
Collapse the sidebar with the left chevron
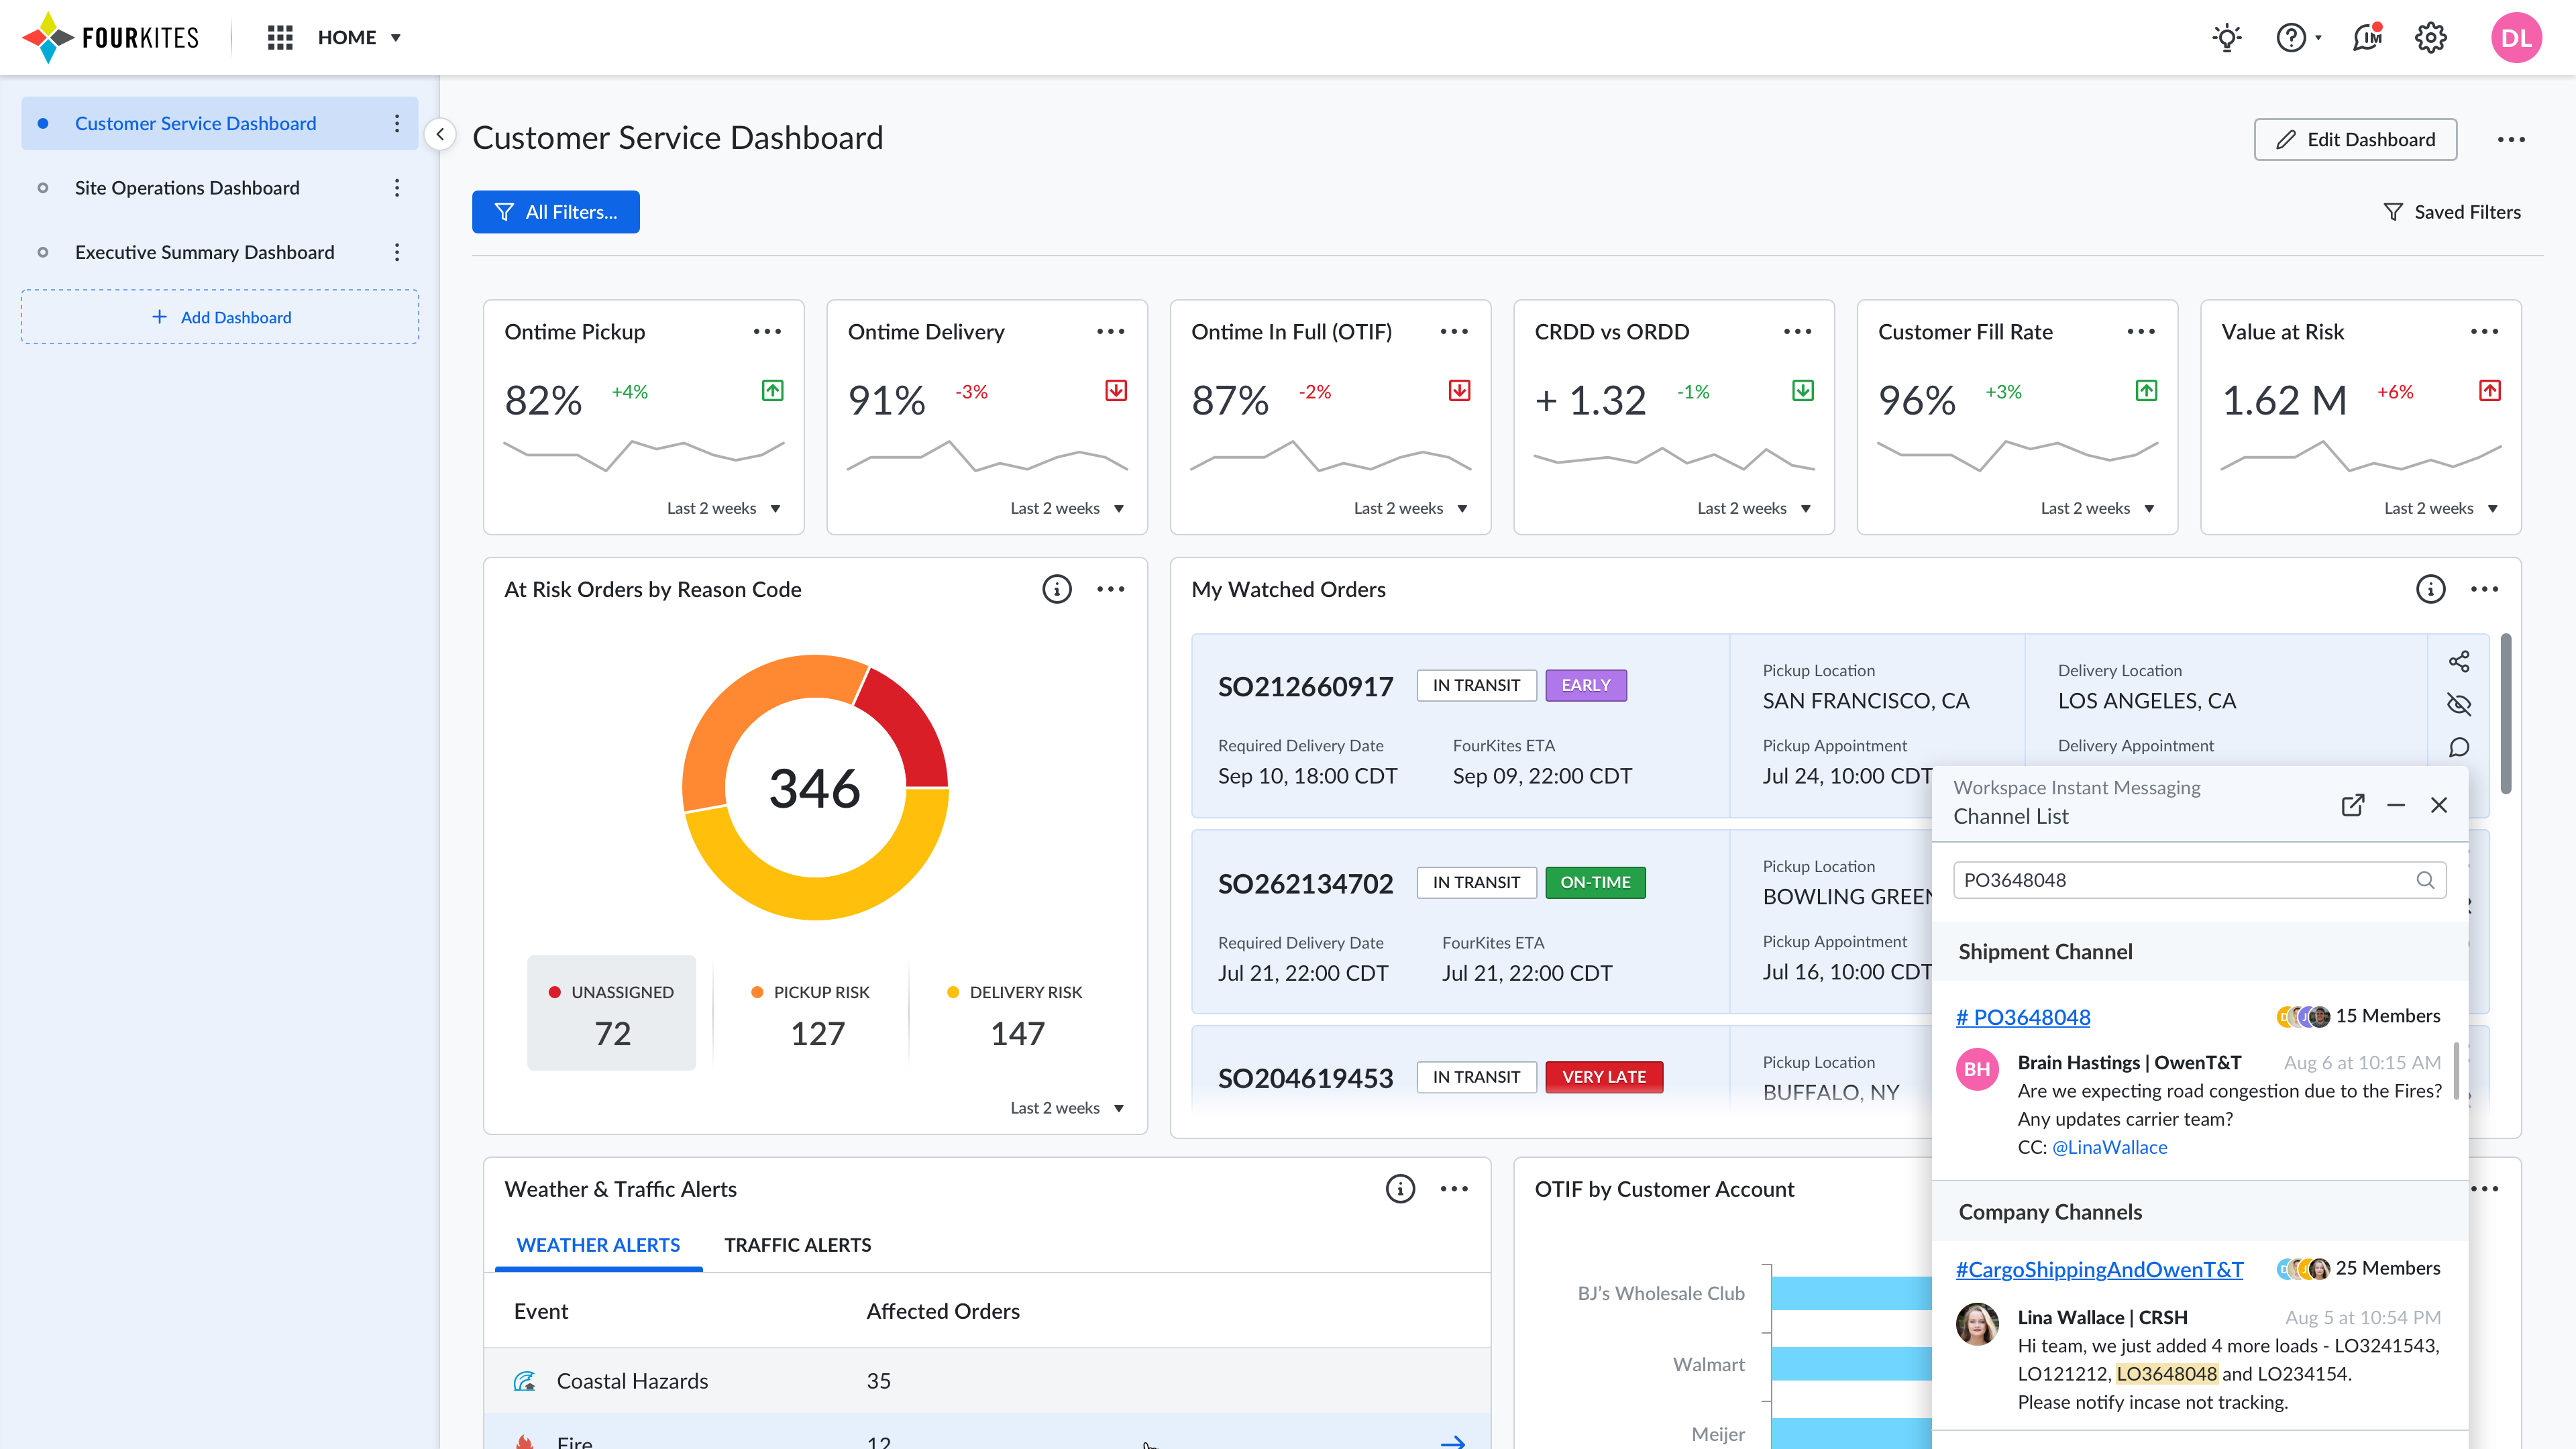point(440,135)
